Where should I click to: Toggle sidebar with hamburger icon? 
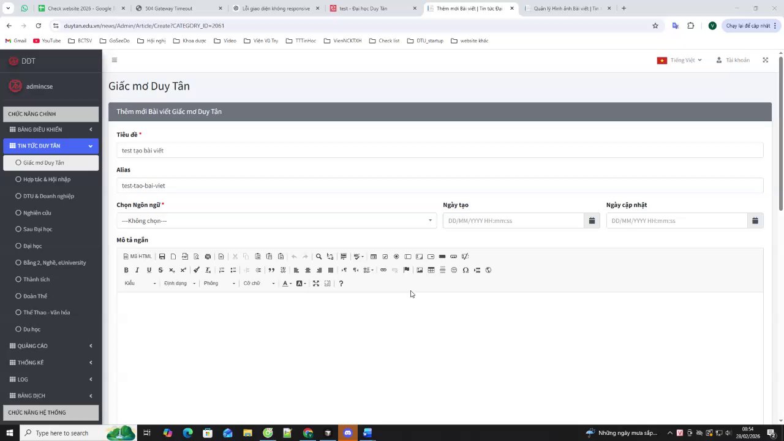115,60
